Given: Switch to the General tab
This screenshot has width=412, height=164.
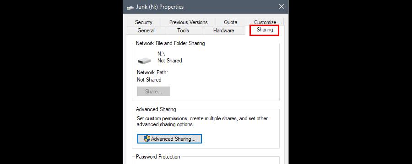Looking at the screenshot, I should [146, 31].
